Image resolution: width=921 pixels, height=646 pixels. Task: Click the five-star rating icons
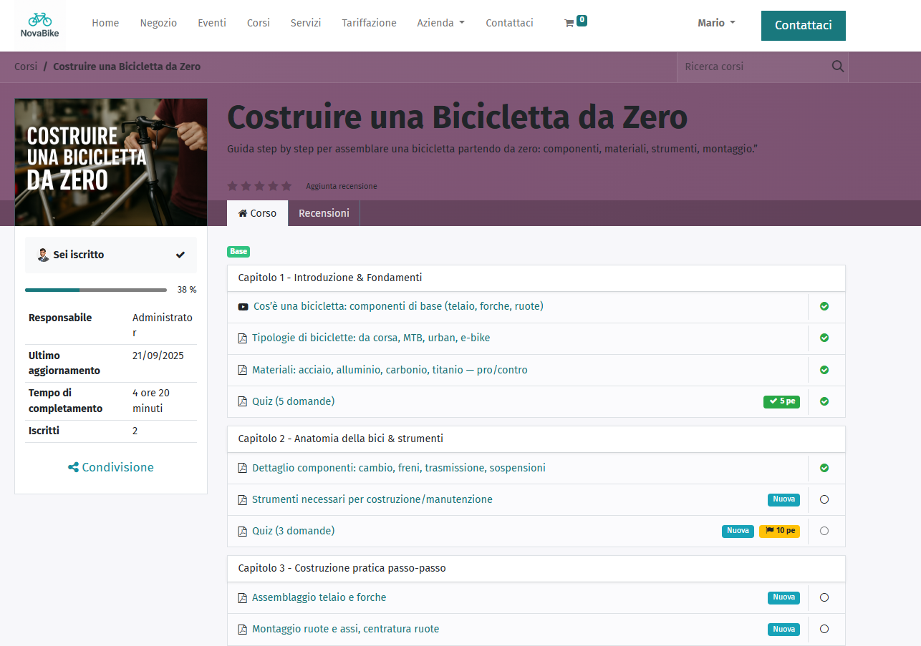(259, 186)
